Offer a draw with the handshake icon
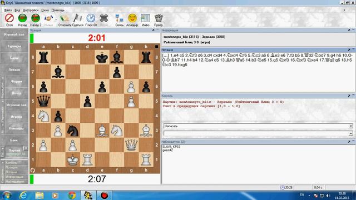 [48, 18]
